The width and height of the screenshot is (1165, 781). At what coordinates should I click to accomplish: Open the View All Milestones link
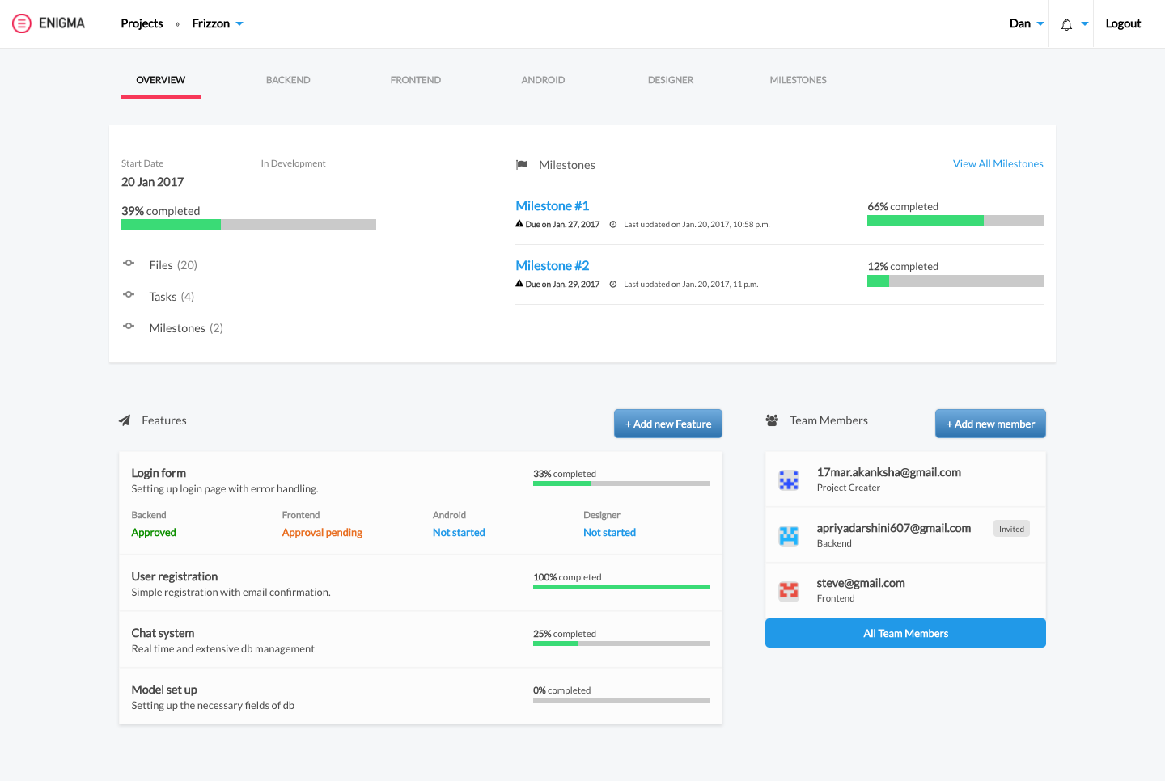[998, 164]
